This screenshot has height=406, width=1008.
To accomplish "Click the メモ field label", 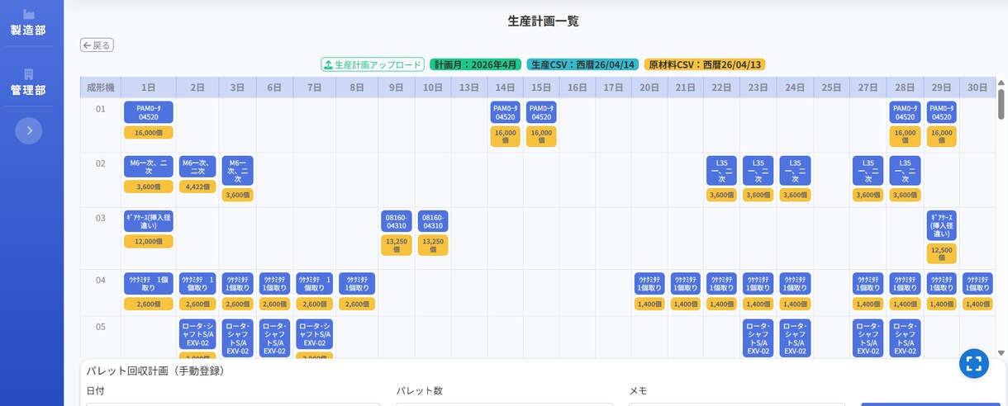I will point(638,391).
